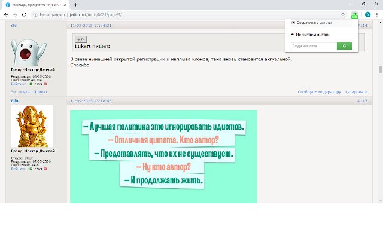Open user Elite's profile link
Screen dimensions: 383x239
tap(15, 101)
